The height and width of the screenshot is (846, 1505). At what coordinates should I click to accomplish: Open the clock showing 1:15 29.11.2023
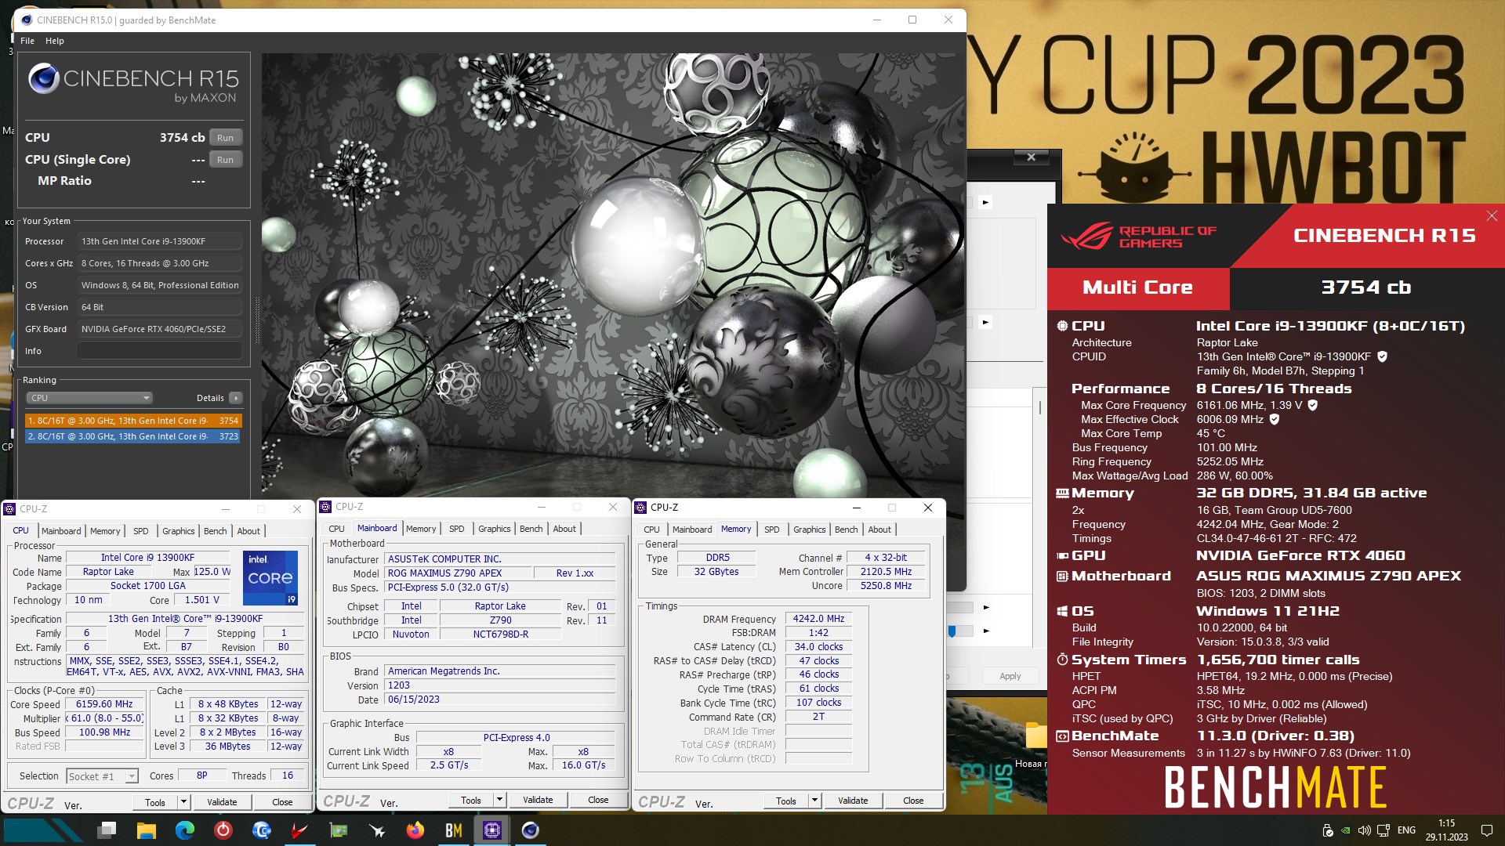click(x=1447, y=830)
